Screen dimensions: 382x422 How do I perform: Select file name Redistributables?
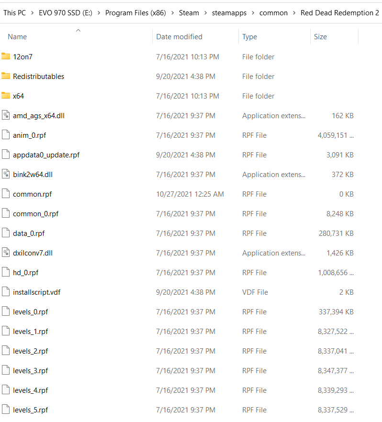click(x=38, y=77)
